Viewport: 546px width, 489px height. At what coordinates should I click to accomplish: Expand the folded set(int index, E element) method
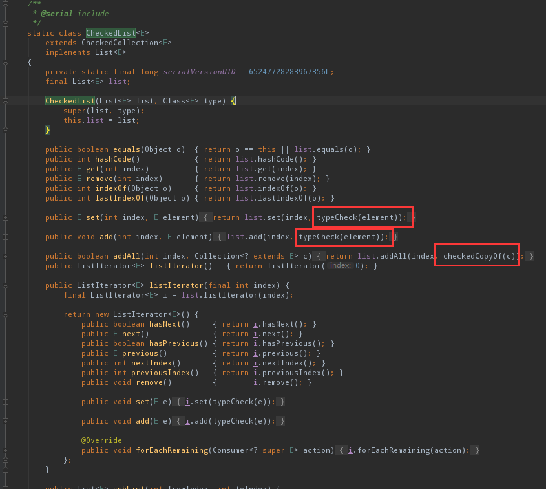(x=6, y=217)
